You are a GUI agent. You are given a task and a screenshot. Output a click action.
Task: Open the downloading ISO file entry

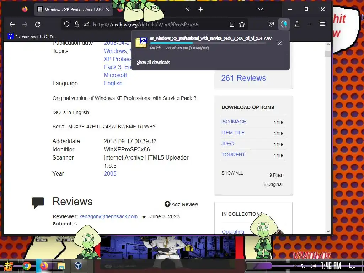(x=203, y=43)
